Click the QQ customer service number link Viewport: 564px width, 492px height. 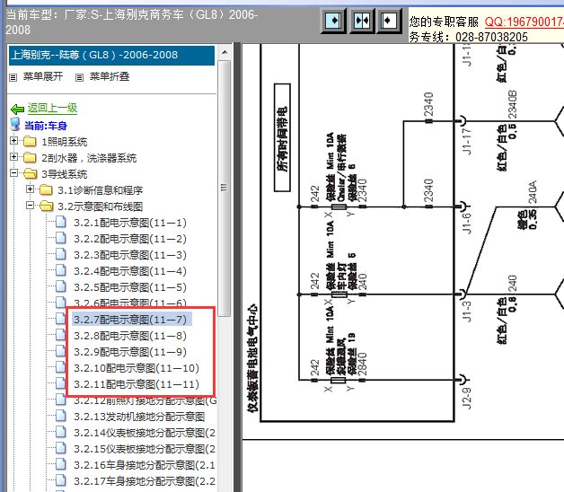coord(524,22)
